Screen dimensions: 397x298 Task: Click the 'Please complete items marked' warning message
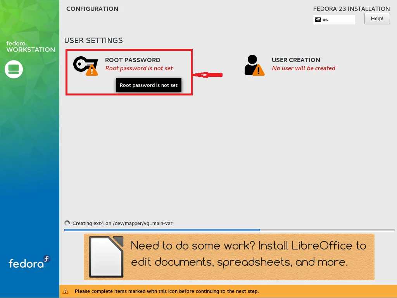167,291
